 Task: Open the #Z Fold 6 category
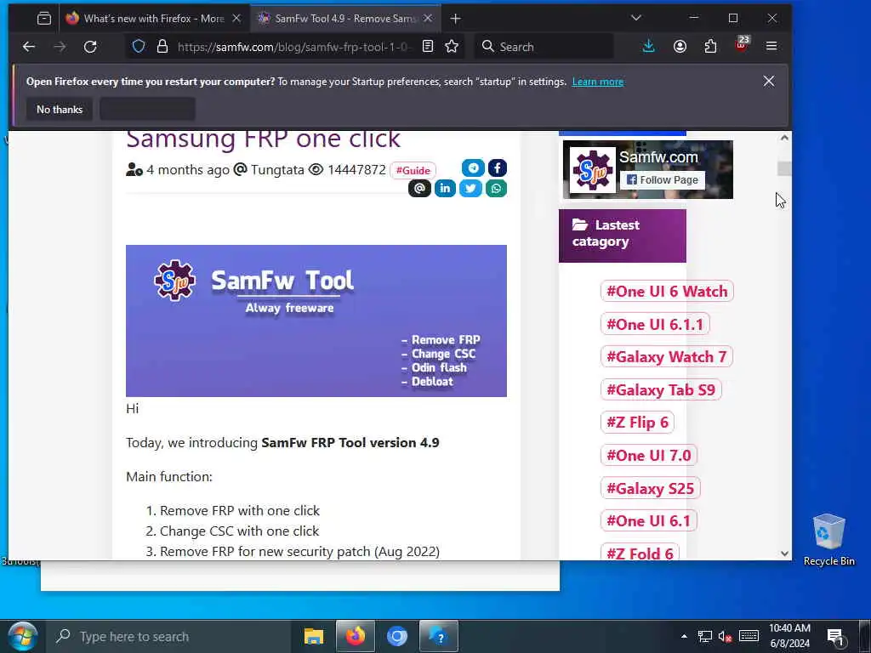pos(640,553)
